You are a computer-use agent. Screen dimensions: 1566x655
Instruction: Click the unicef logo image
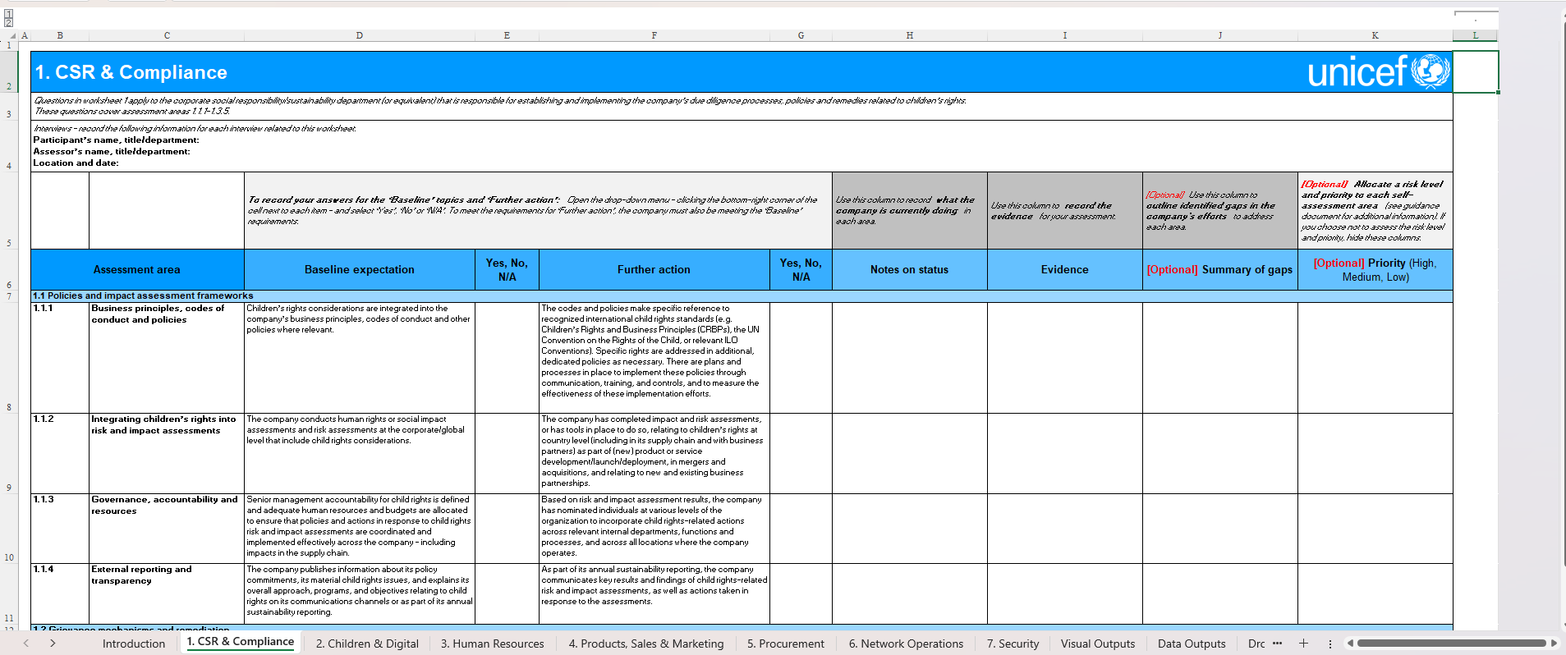[1379, 71]
